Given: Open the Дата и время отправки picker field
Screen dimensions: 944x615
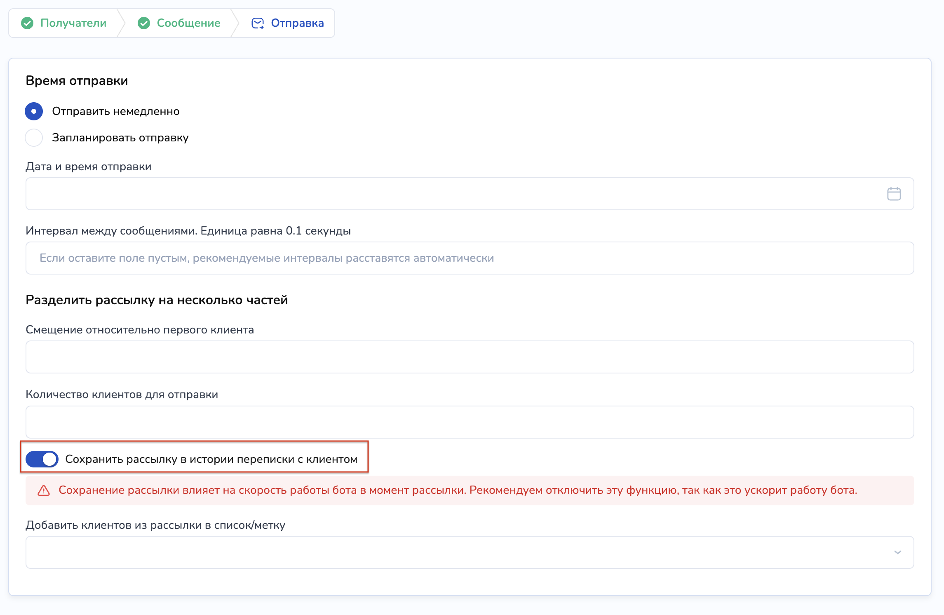Looking at the screenshot, I should click(x=453, y=194).
